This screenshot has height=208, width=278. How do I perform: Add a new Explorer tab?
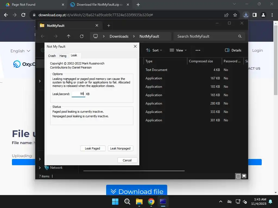(109, 26)
